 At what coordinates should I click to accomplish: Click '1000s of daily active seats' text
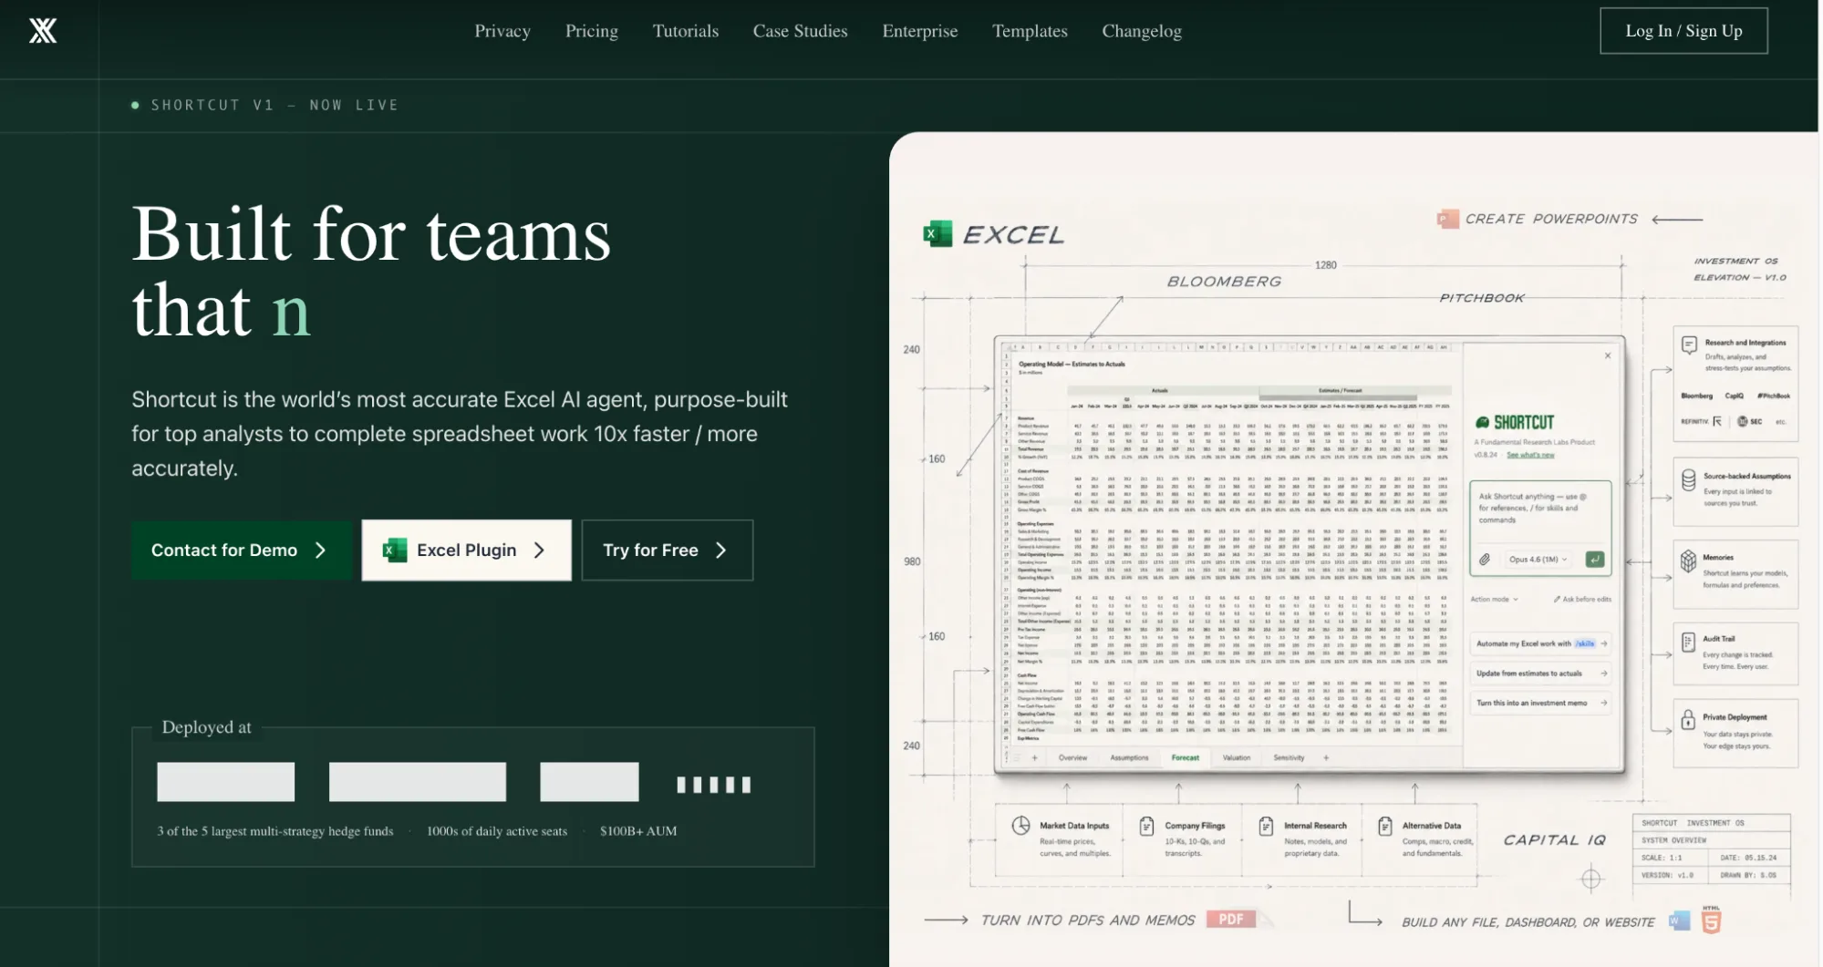point(496,831)
